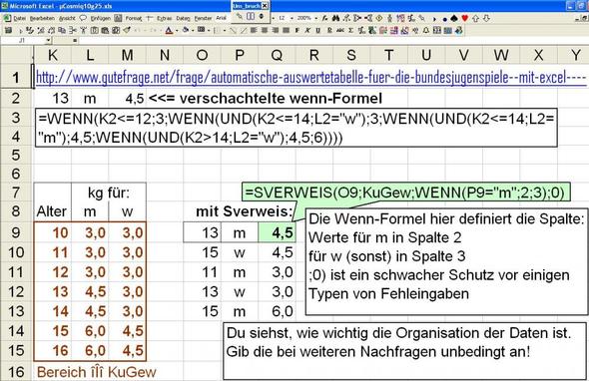
Task: Open the Fenster menu
Action: (204, 18)
